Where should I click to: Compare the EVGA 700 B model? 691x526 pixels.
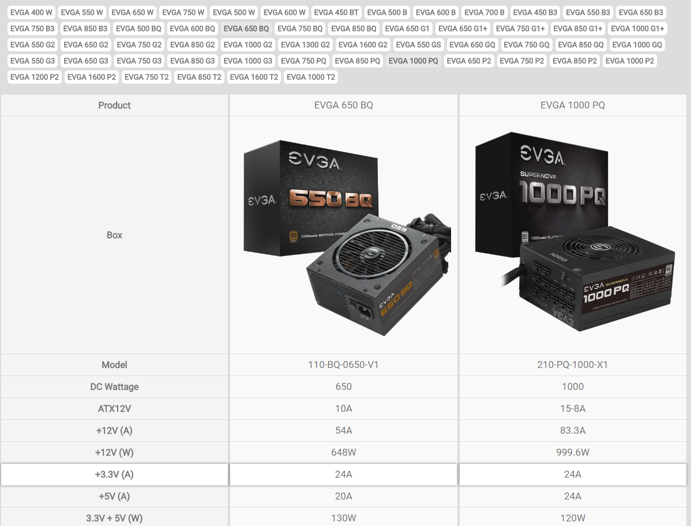click(484, 12)
